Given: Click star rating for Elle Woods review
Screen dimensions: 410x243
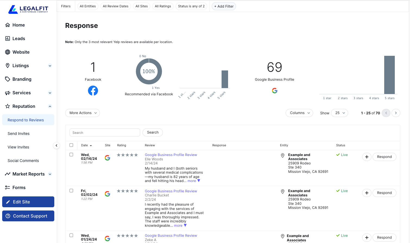Looking at the screenshot, I should click(127, 155).
